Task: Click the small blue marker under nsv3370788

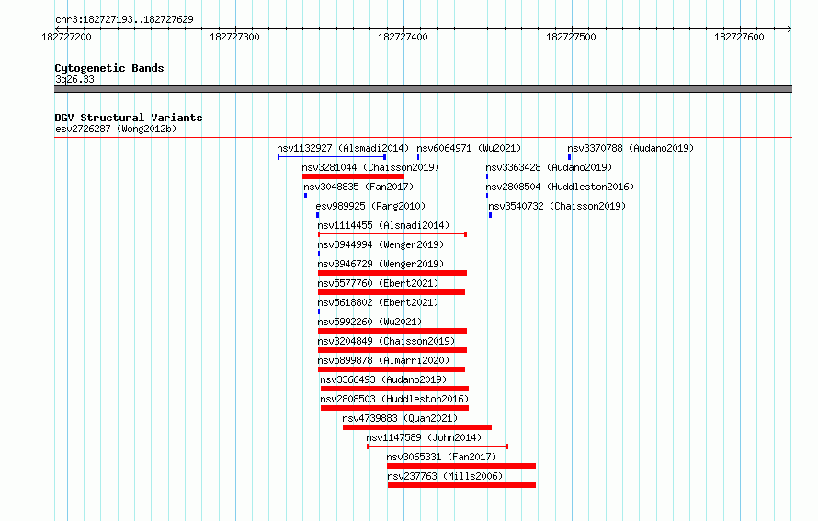Action: (x=569, y=157)
